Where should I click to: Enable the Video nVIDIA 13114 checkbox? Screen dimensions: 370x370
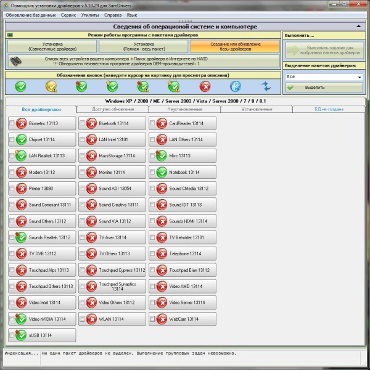[12, 319]
